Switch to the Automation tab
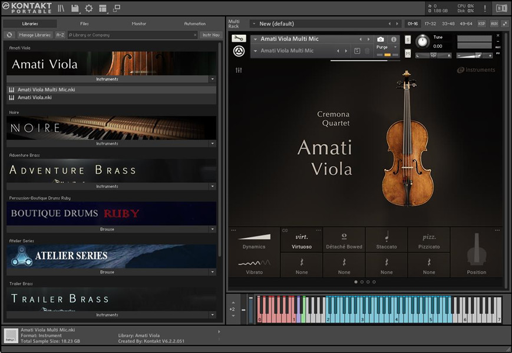 [x=194, y=24]
